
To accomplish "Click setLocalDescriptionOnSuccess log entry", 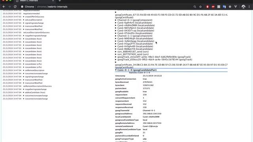I will [36, 32].
